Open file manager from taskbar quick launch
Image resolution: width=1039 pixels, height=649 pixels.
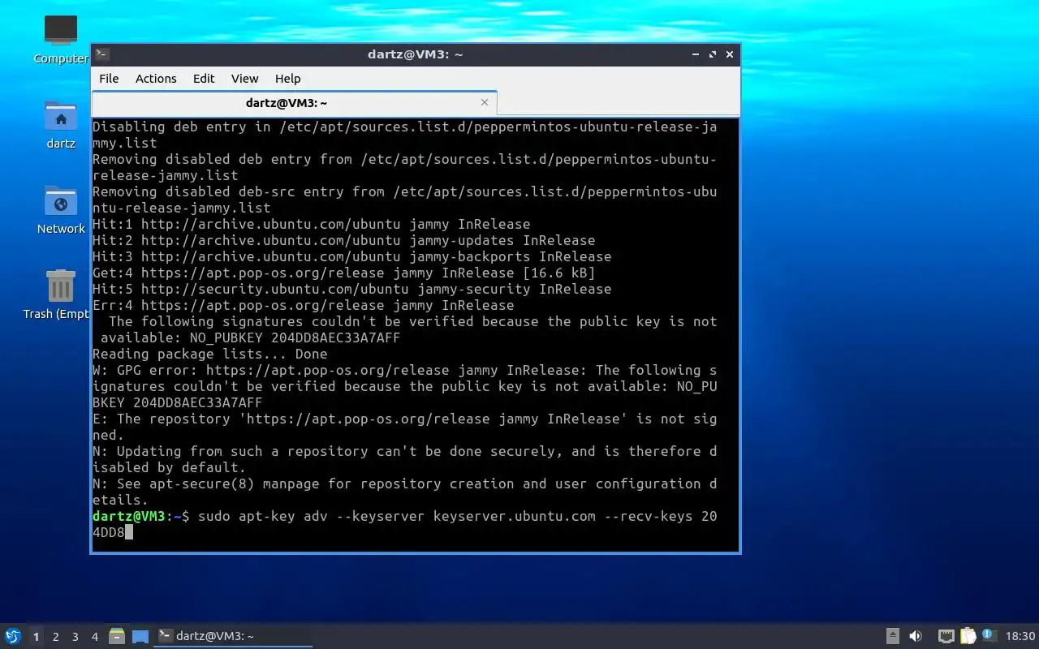pyautogui.click(x=117, y=636)
